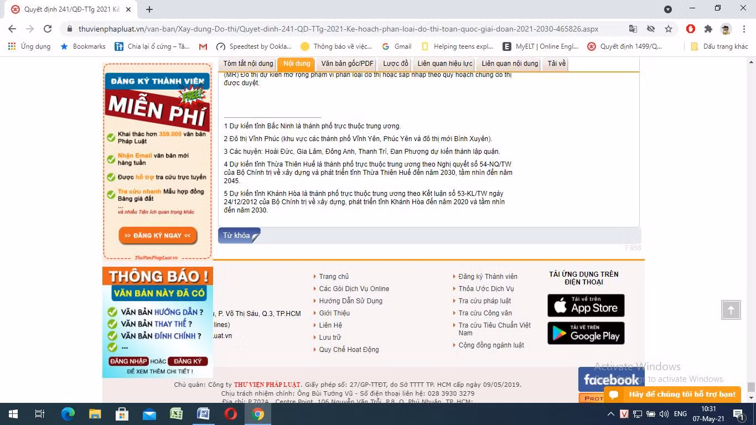This screenshot has width=756, height=425.
Task: Open the support chat widget
Action: pos(672,395)
